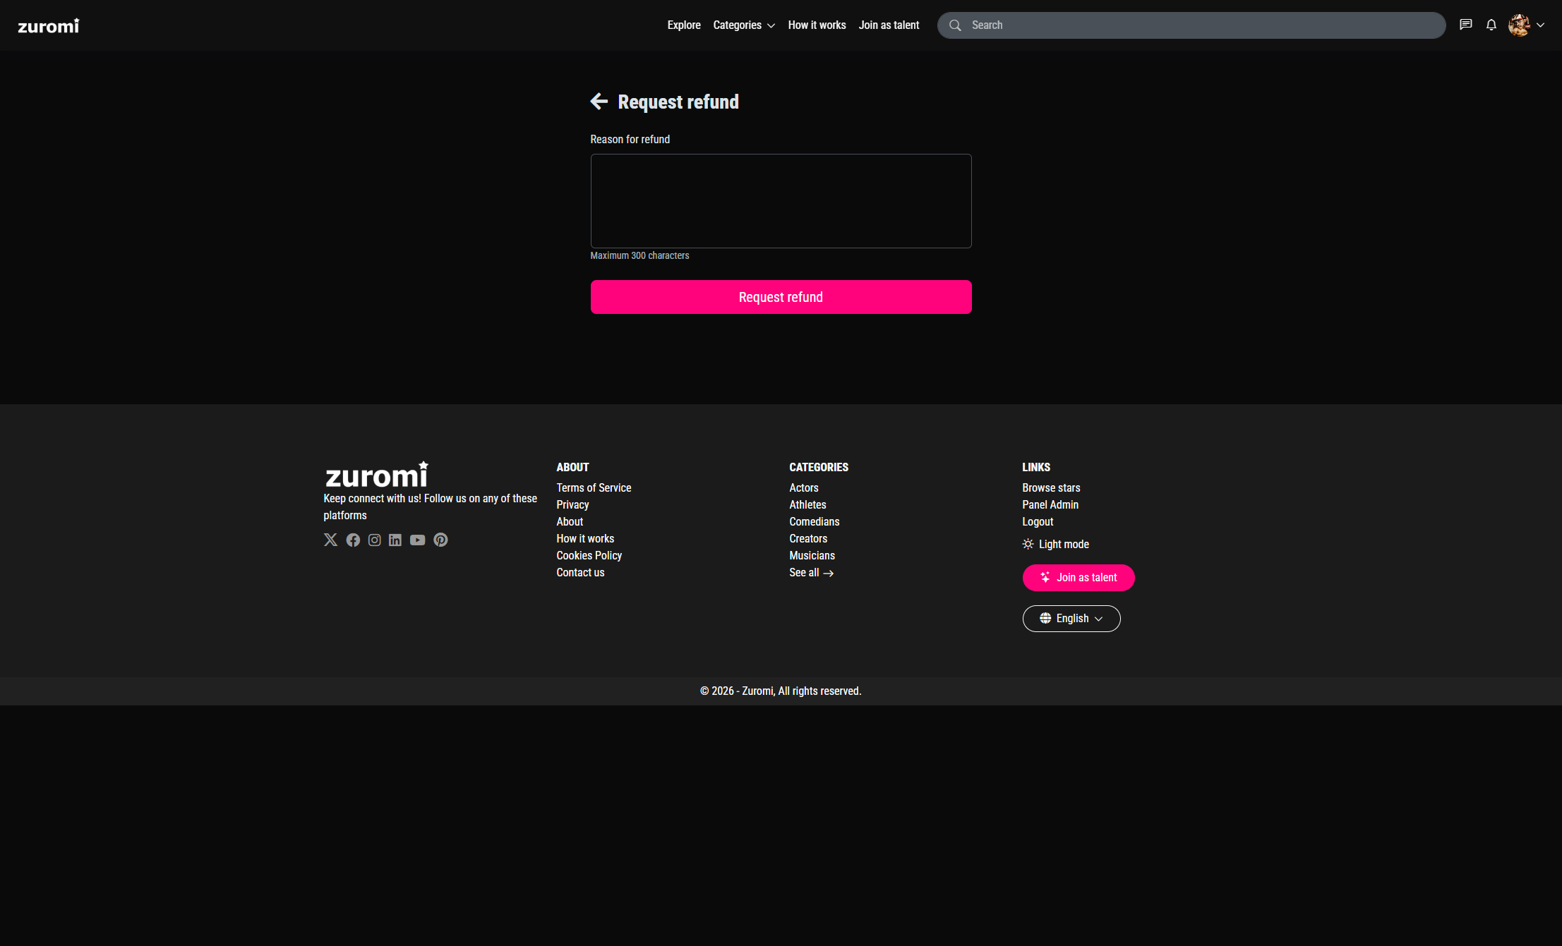Open the notifications bell icon
This screenshot has width=1562, height=946.
[x=1491, y=25]
